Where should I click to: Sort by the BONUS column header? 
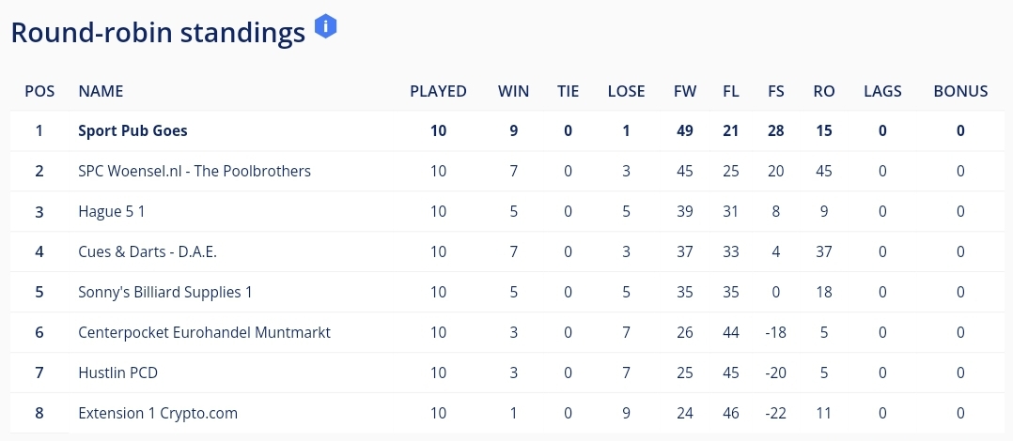click(x=960, y=92)
